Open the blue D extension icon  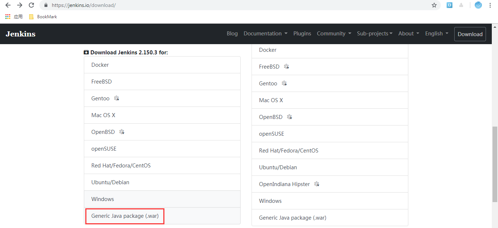(450, 5)
